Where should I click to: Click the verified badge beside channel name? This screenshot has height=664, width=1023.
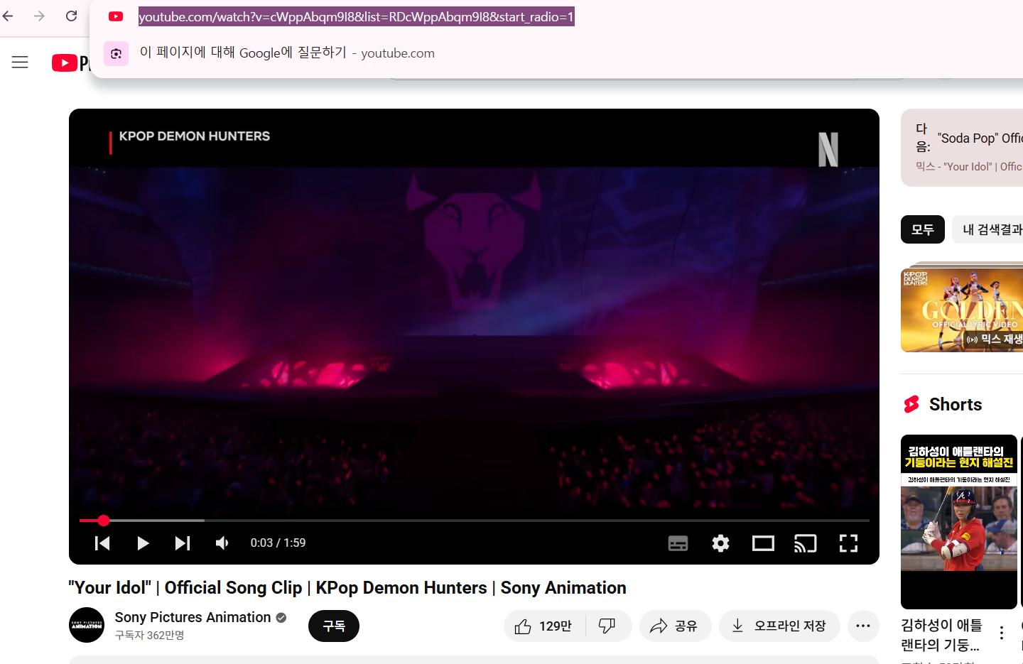coord(281,618)
